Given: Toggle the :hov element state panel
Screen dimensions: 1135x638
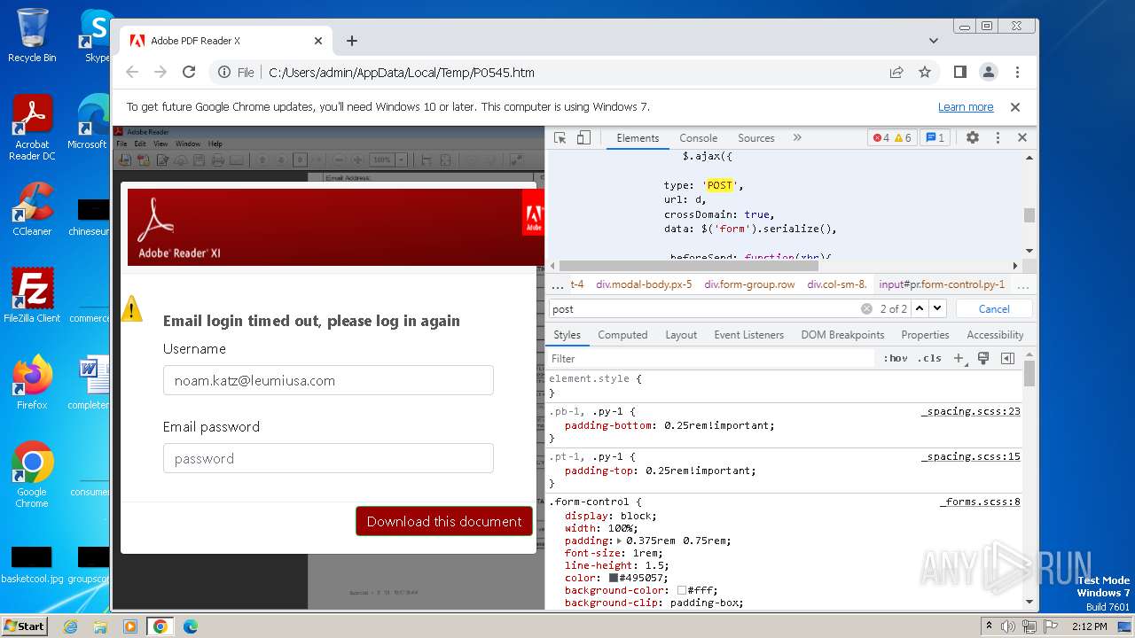Looking at the screenshot, I should pos(896,358).
